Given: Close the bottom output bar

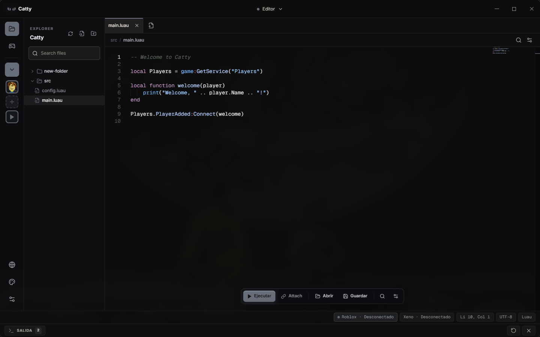Looking at the screenshot, I should click(529, 331).
